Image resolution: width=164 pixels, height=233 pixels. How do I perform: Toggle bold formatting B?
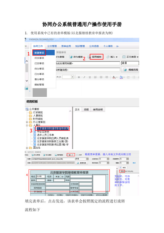coord(79,77)
